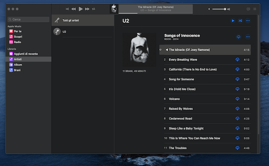The width and height of the screenshot is (269, 166).
Task: Download Iris (Hold Me Close) from cloud
Action: click(x=237, y=89)
